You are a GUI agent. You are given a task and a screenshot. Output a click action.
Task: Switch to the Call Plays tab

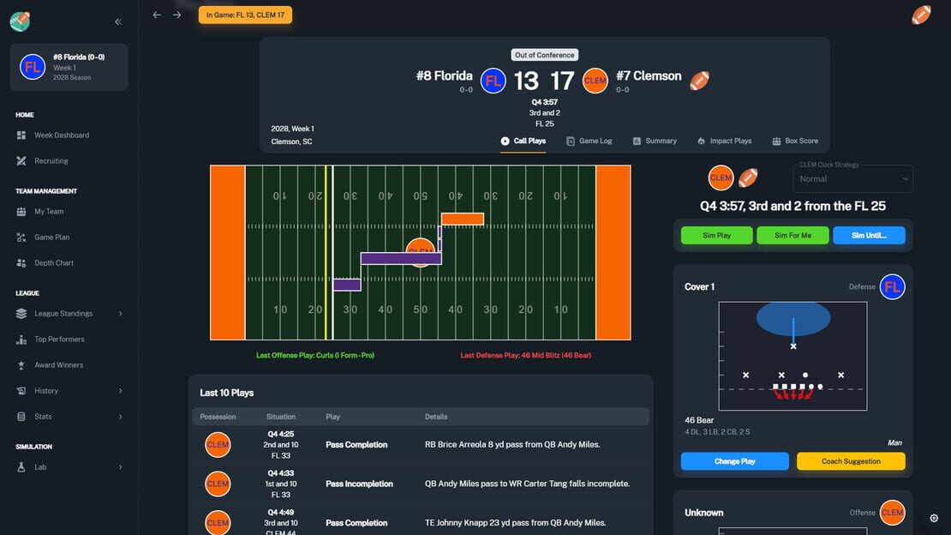(x=523, y=141)
